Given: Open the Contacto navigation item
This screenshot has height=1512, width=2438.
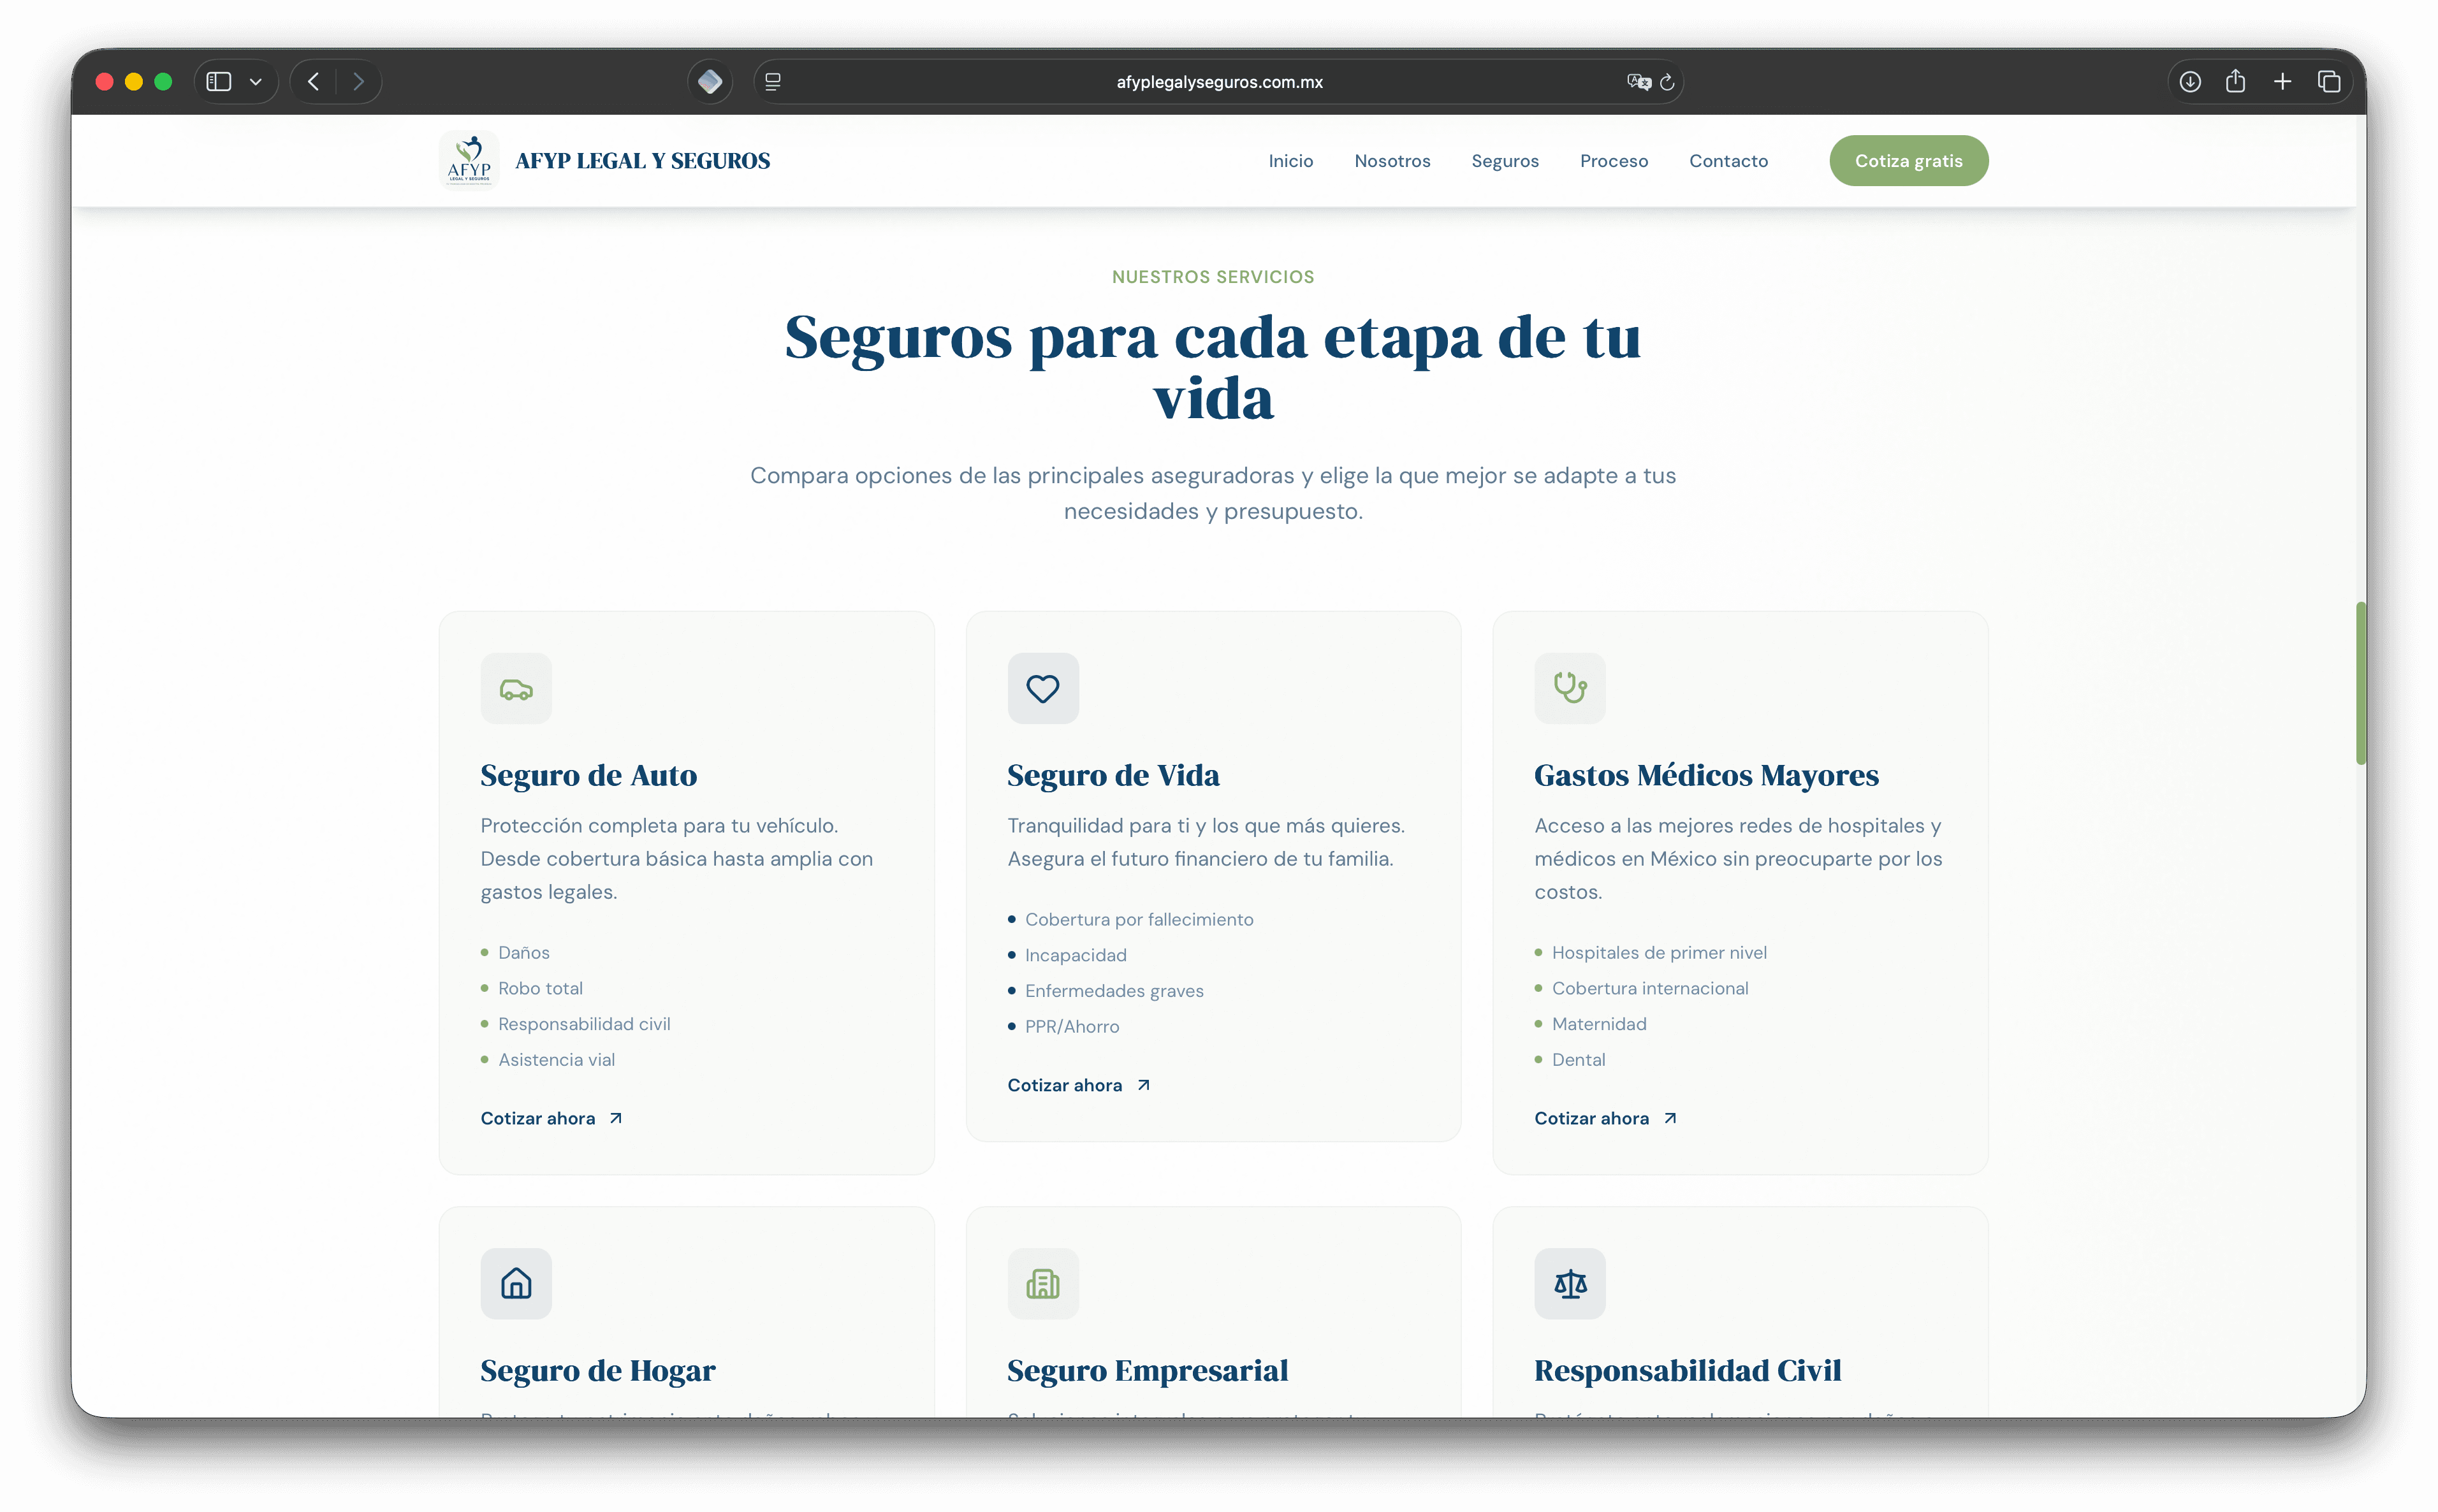Looking at the screenshot, I should (1728, 161).
